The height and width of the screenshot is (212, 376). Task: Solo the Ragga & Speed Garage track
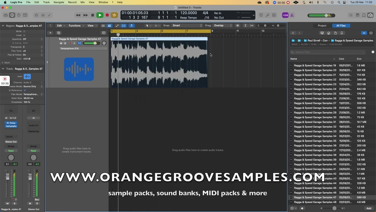[x=65, y=43]
